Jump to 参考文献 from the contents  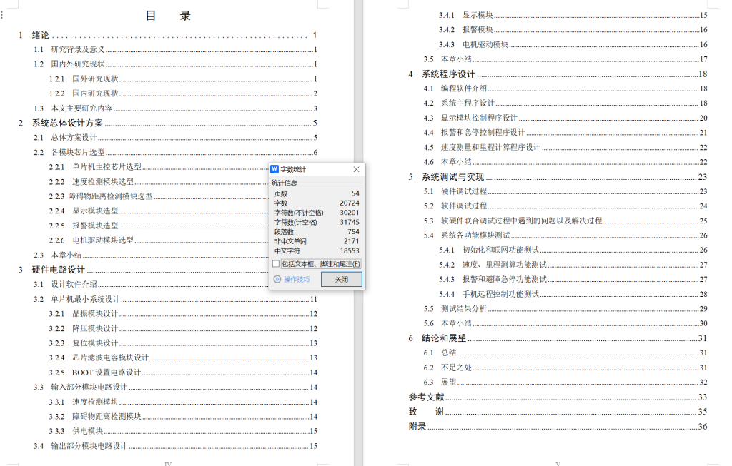point(424,397)
